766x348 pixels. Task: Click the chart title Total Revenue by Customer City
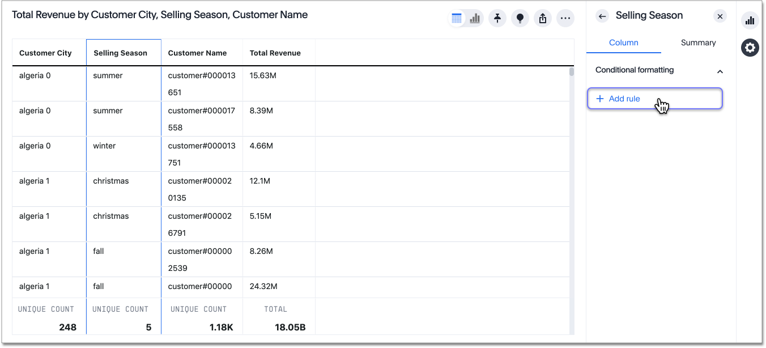pyautogui.click(x=160, y=14)
